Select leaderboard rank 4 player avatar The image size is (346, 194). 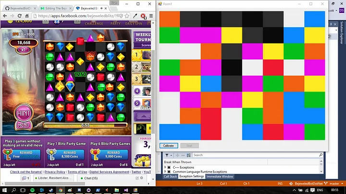(146, 91)
